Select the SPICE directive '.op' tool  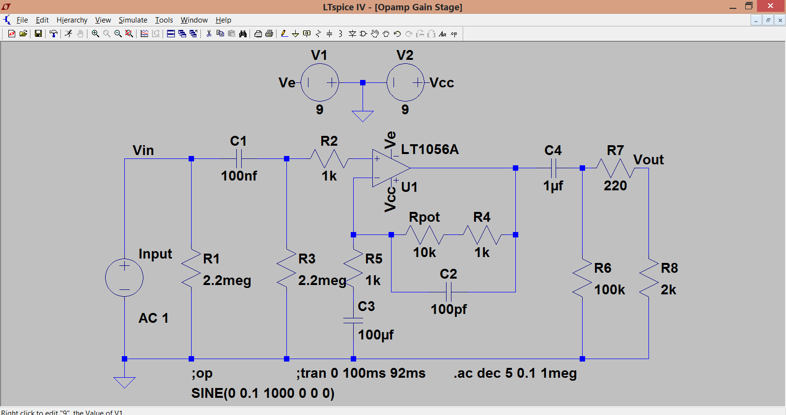[454, 33]
